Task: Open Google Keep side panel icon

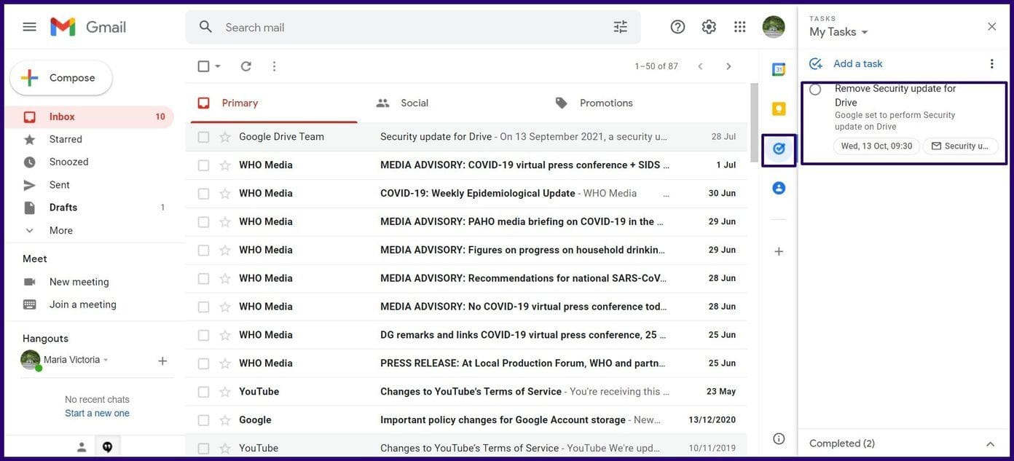Action: pyautogui.click(x=779, y=109)
